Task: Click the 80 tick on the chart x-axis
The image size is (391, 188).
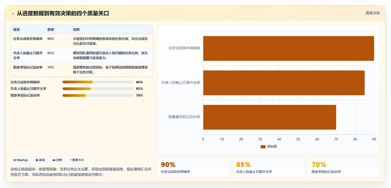Action: [355, 139]
